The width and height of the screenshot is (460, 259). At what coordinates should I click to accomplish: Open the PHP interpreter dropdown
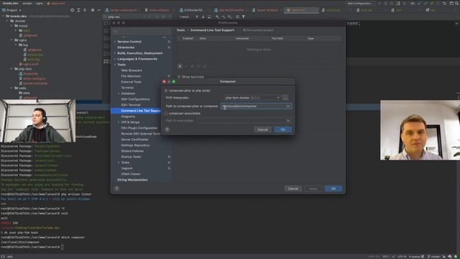[252, 98]
